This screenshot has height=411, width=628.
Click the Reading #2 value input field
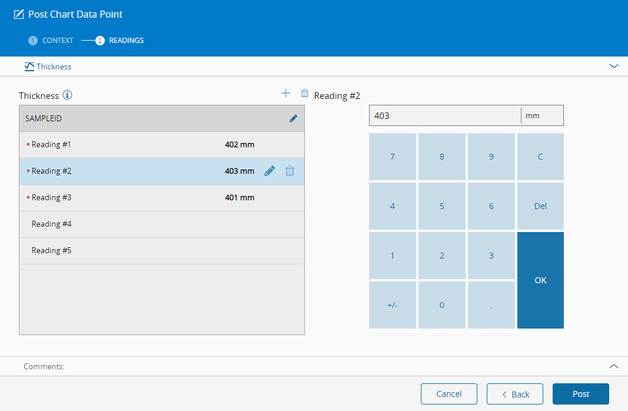(x=444, y=115)
